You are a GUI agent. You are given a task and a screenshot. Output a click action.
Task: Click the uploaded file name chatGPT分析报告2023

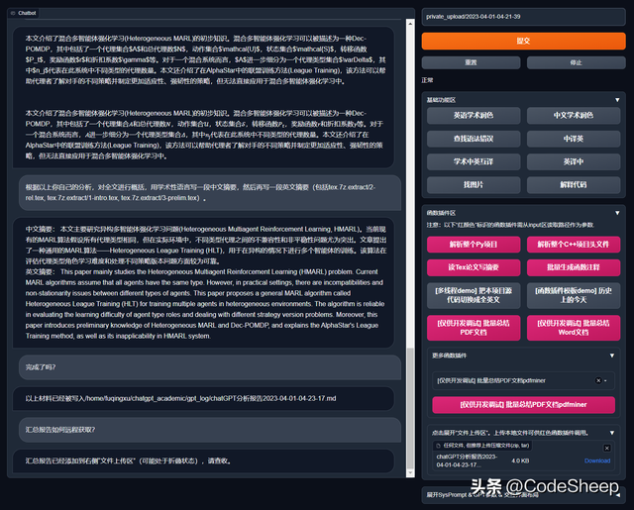tap(468, 460)
